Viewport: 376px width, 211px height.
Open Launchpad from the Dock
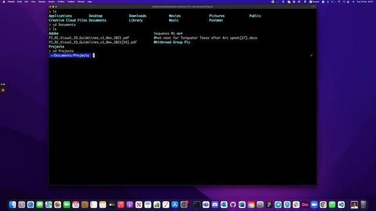22,205
